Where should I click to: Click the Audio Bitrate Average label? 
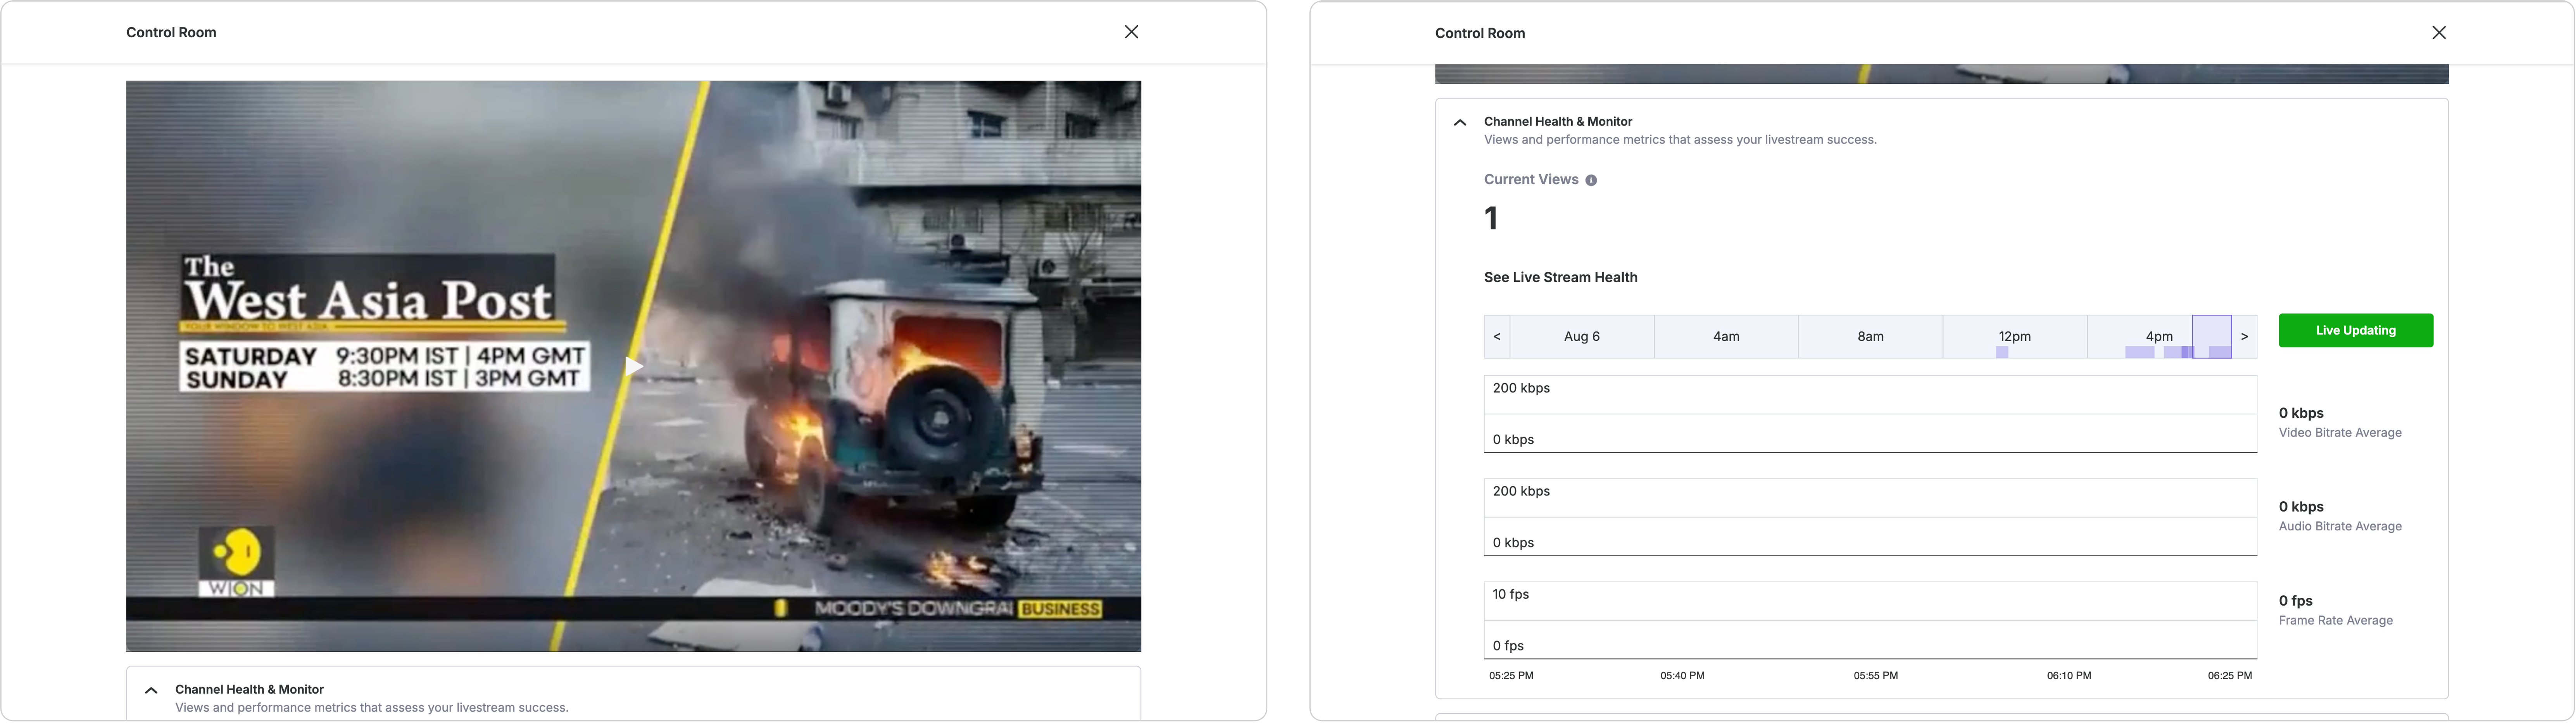pos(2340,527)
